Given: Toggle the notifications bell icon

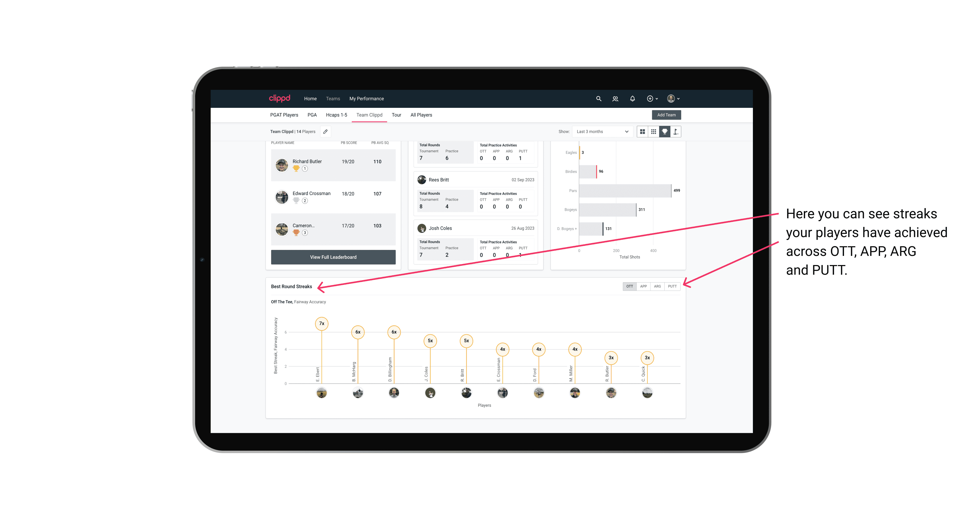Looking at the screenshot, I should (x=632, y=98).
